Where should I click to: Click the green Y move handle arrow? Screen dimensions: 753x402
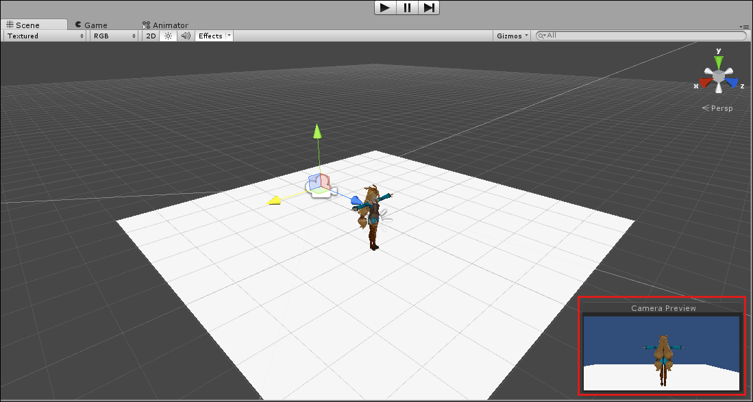[317, 131]
